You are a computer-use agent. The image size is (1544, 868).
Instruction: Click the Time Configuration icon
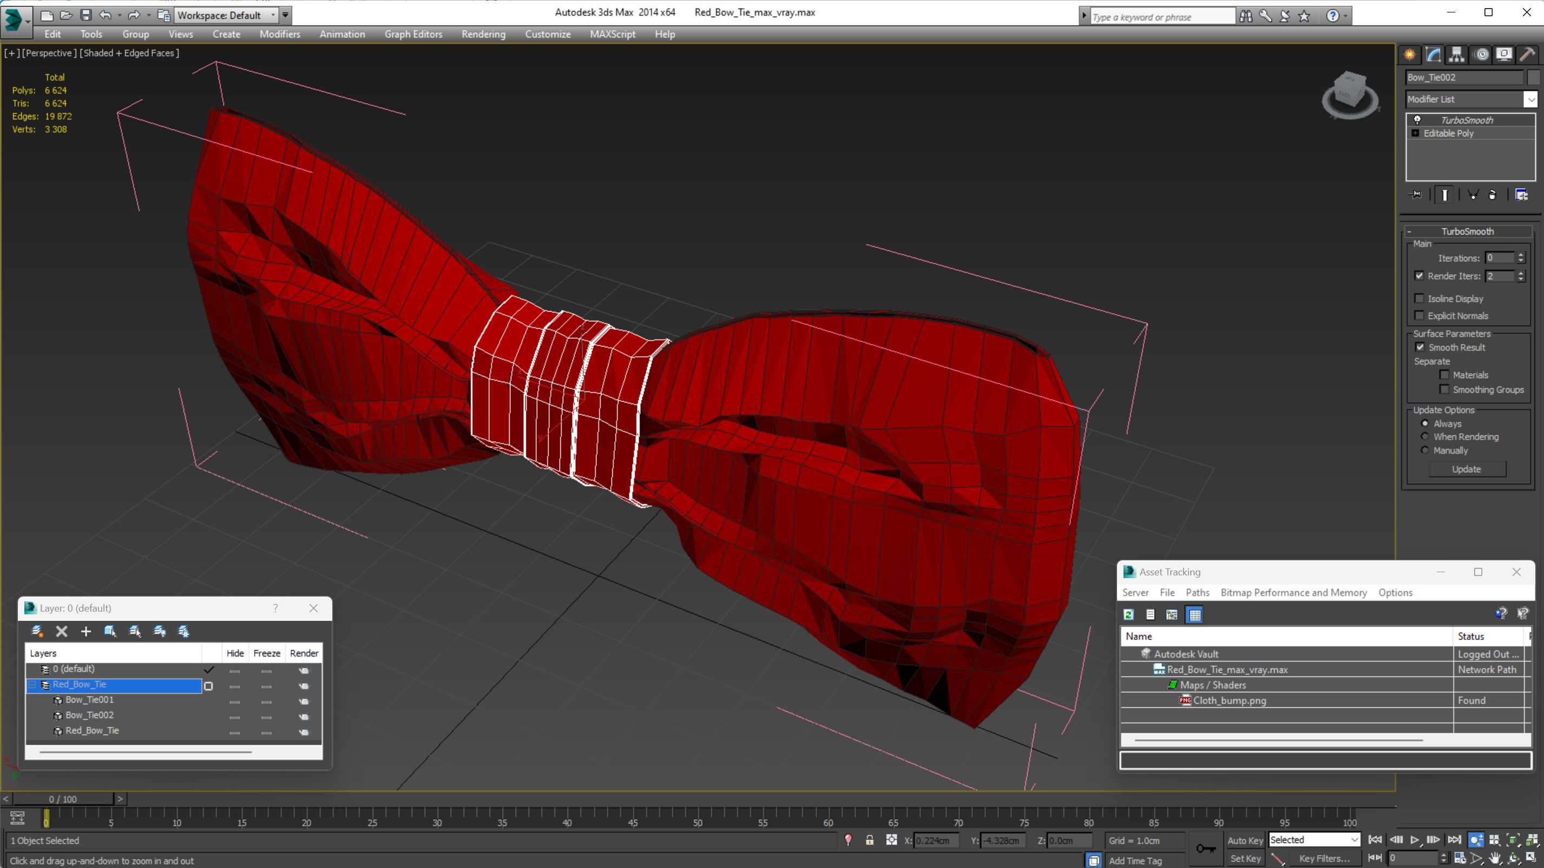click(x=1460, y=858)
